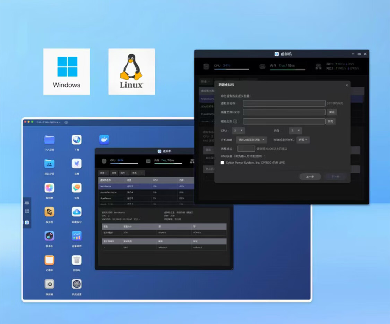Launch the 网盘备份 cloud icon
This screenshot has width=390, height=324.
point(77,212)
